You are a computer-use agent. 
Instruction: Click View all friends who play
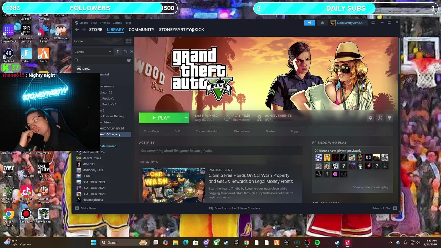tap(371, 187)
